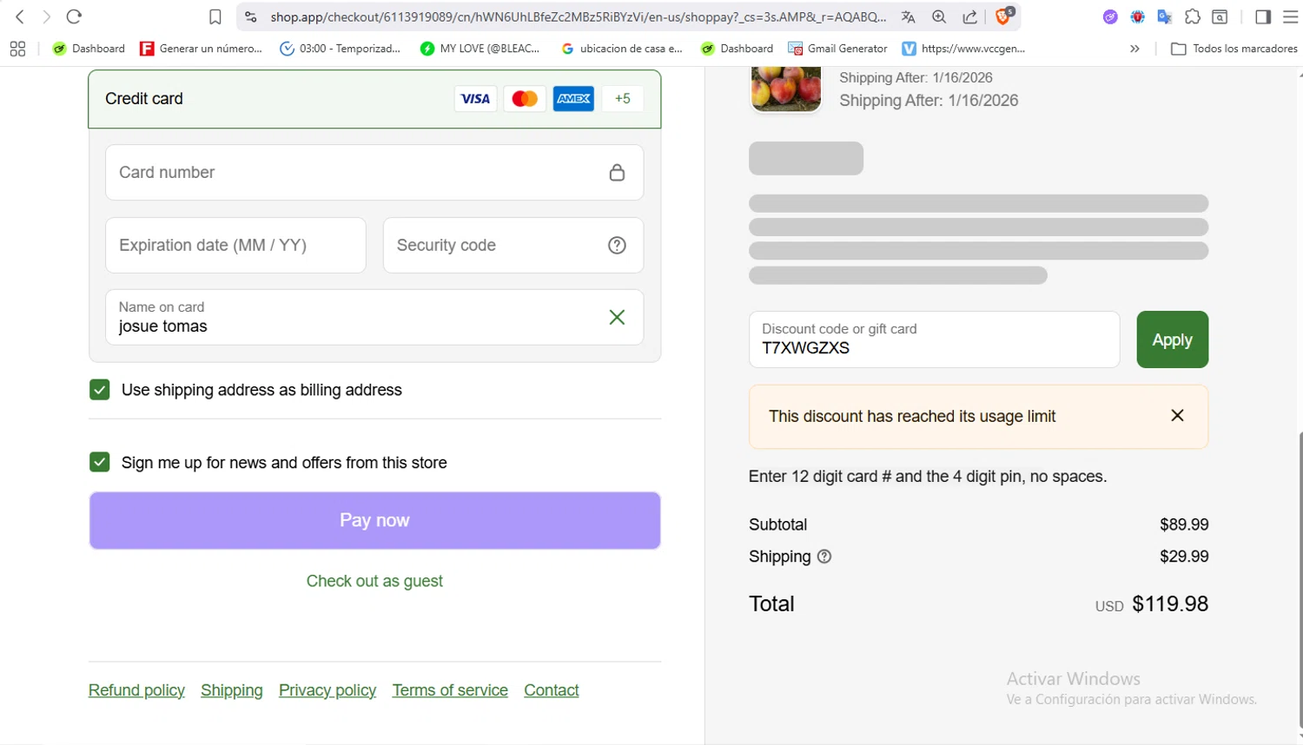The image size is (1303, 745).
Task: Open 'Todos los marcadores' folder
Action: pyautogui.click(x=1234, y=49)
